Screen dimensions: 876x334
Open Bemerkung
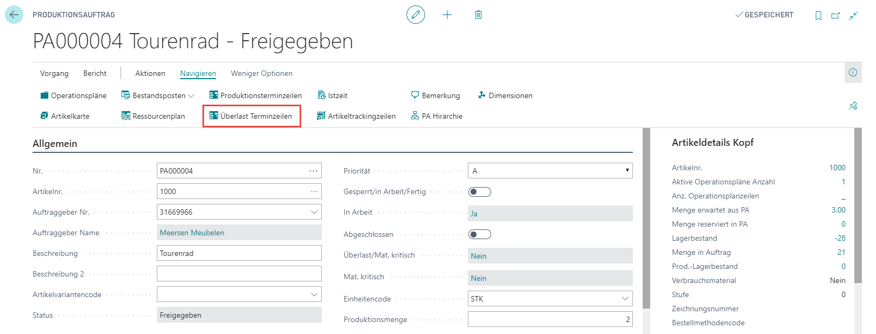[x=435, y=95]
